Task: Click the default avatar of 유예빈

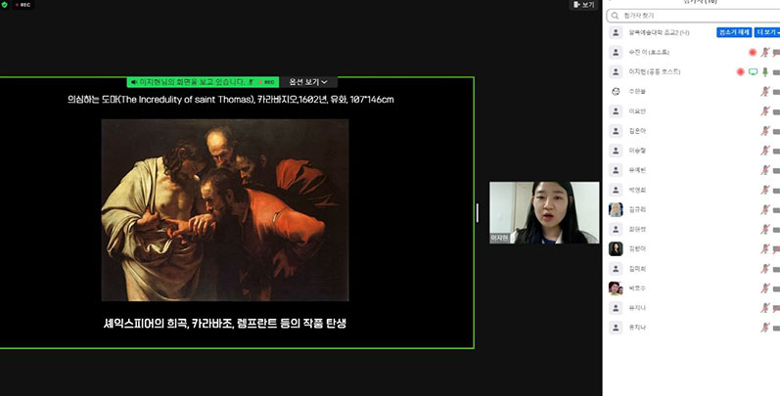Action: (616, 170)
